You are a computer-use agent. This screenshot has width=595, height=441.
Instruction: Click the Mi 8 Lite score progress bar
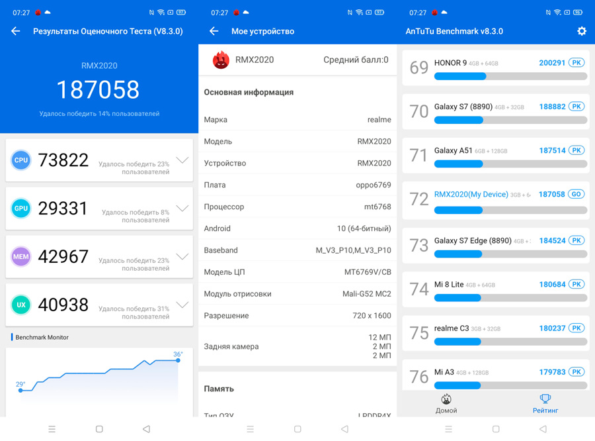point(510,298)
